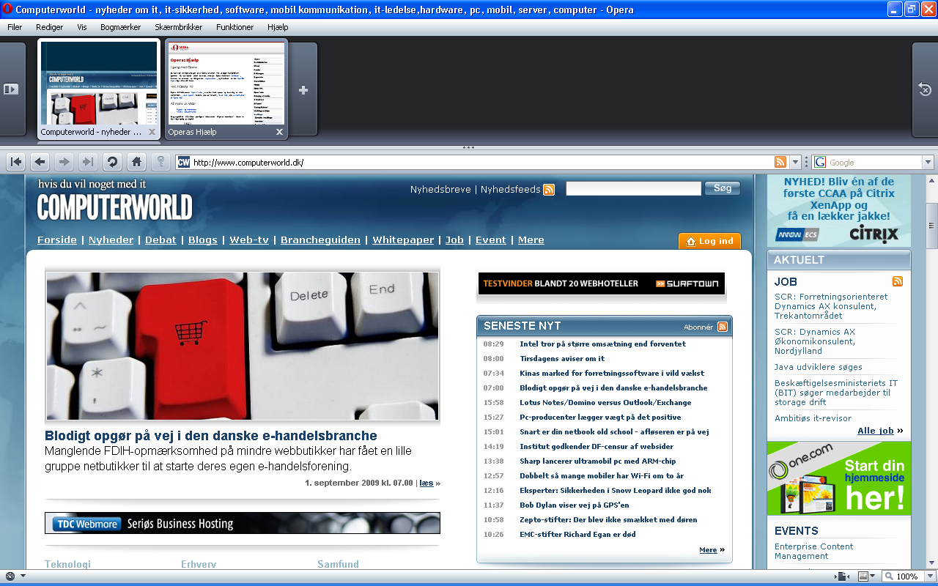Image resolution: width=938 pixels, height=586 pixels.
Task: Open the Hjælp menu
Action: (x=278, y=27)
